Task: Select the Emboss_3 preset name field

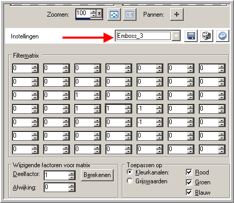Action: coord(144,36)
